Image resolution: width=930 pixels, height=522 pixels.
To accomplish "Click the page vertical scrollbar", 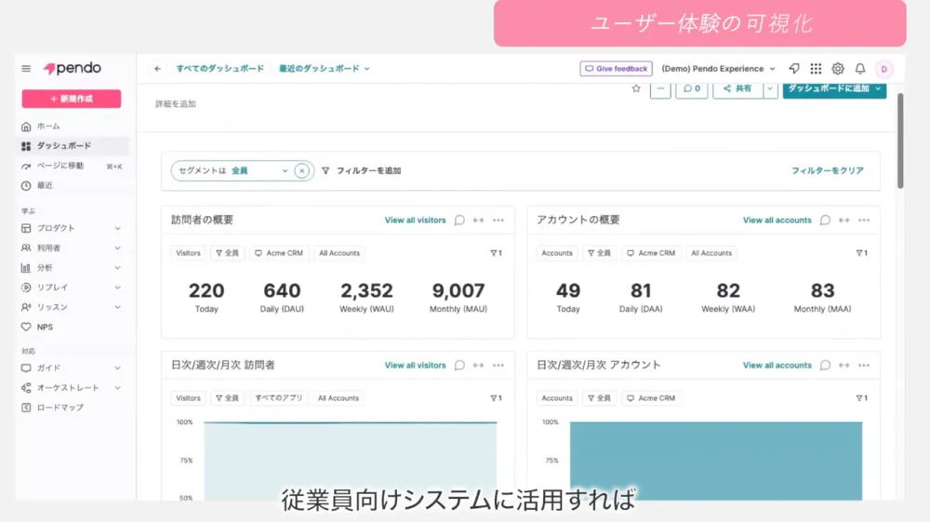I will [899, 141].
